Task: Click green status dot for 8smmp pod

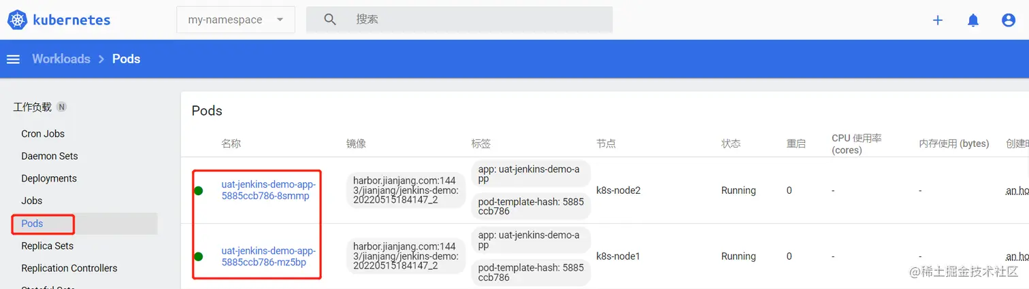Action: [199, 190]
